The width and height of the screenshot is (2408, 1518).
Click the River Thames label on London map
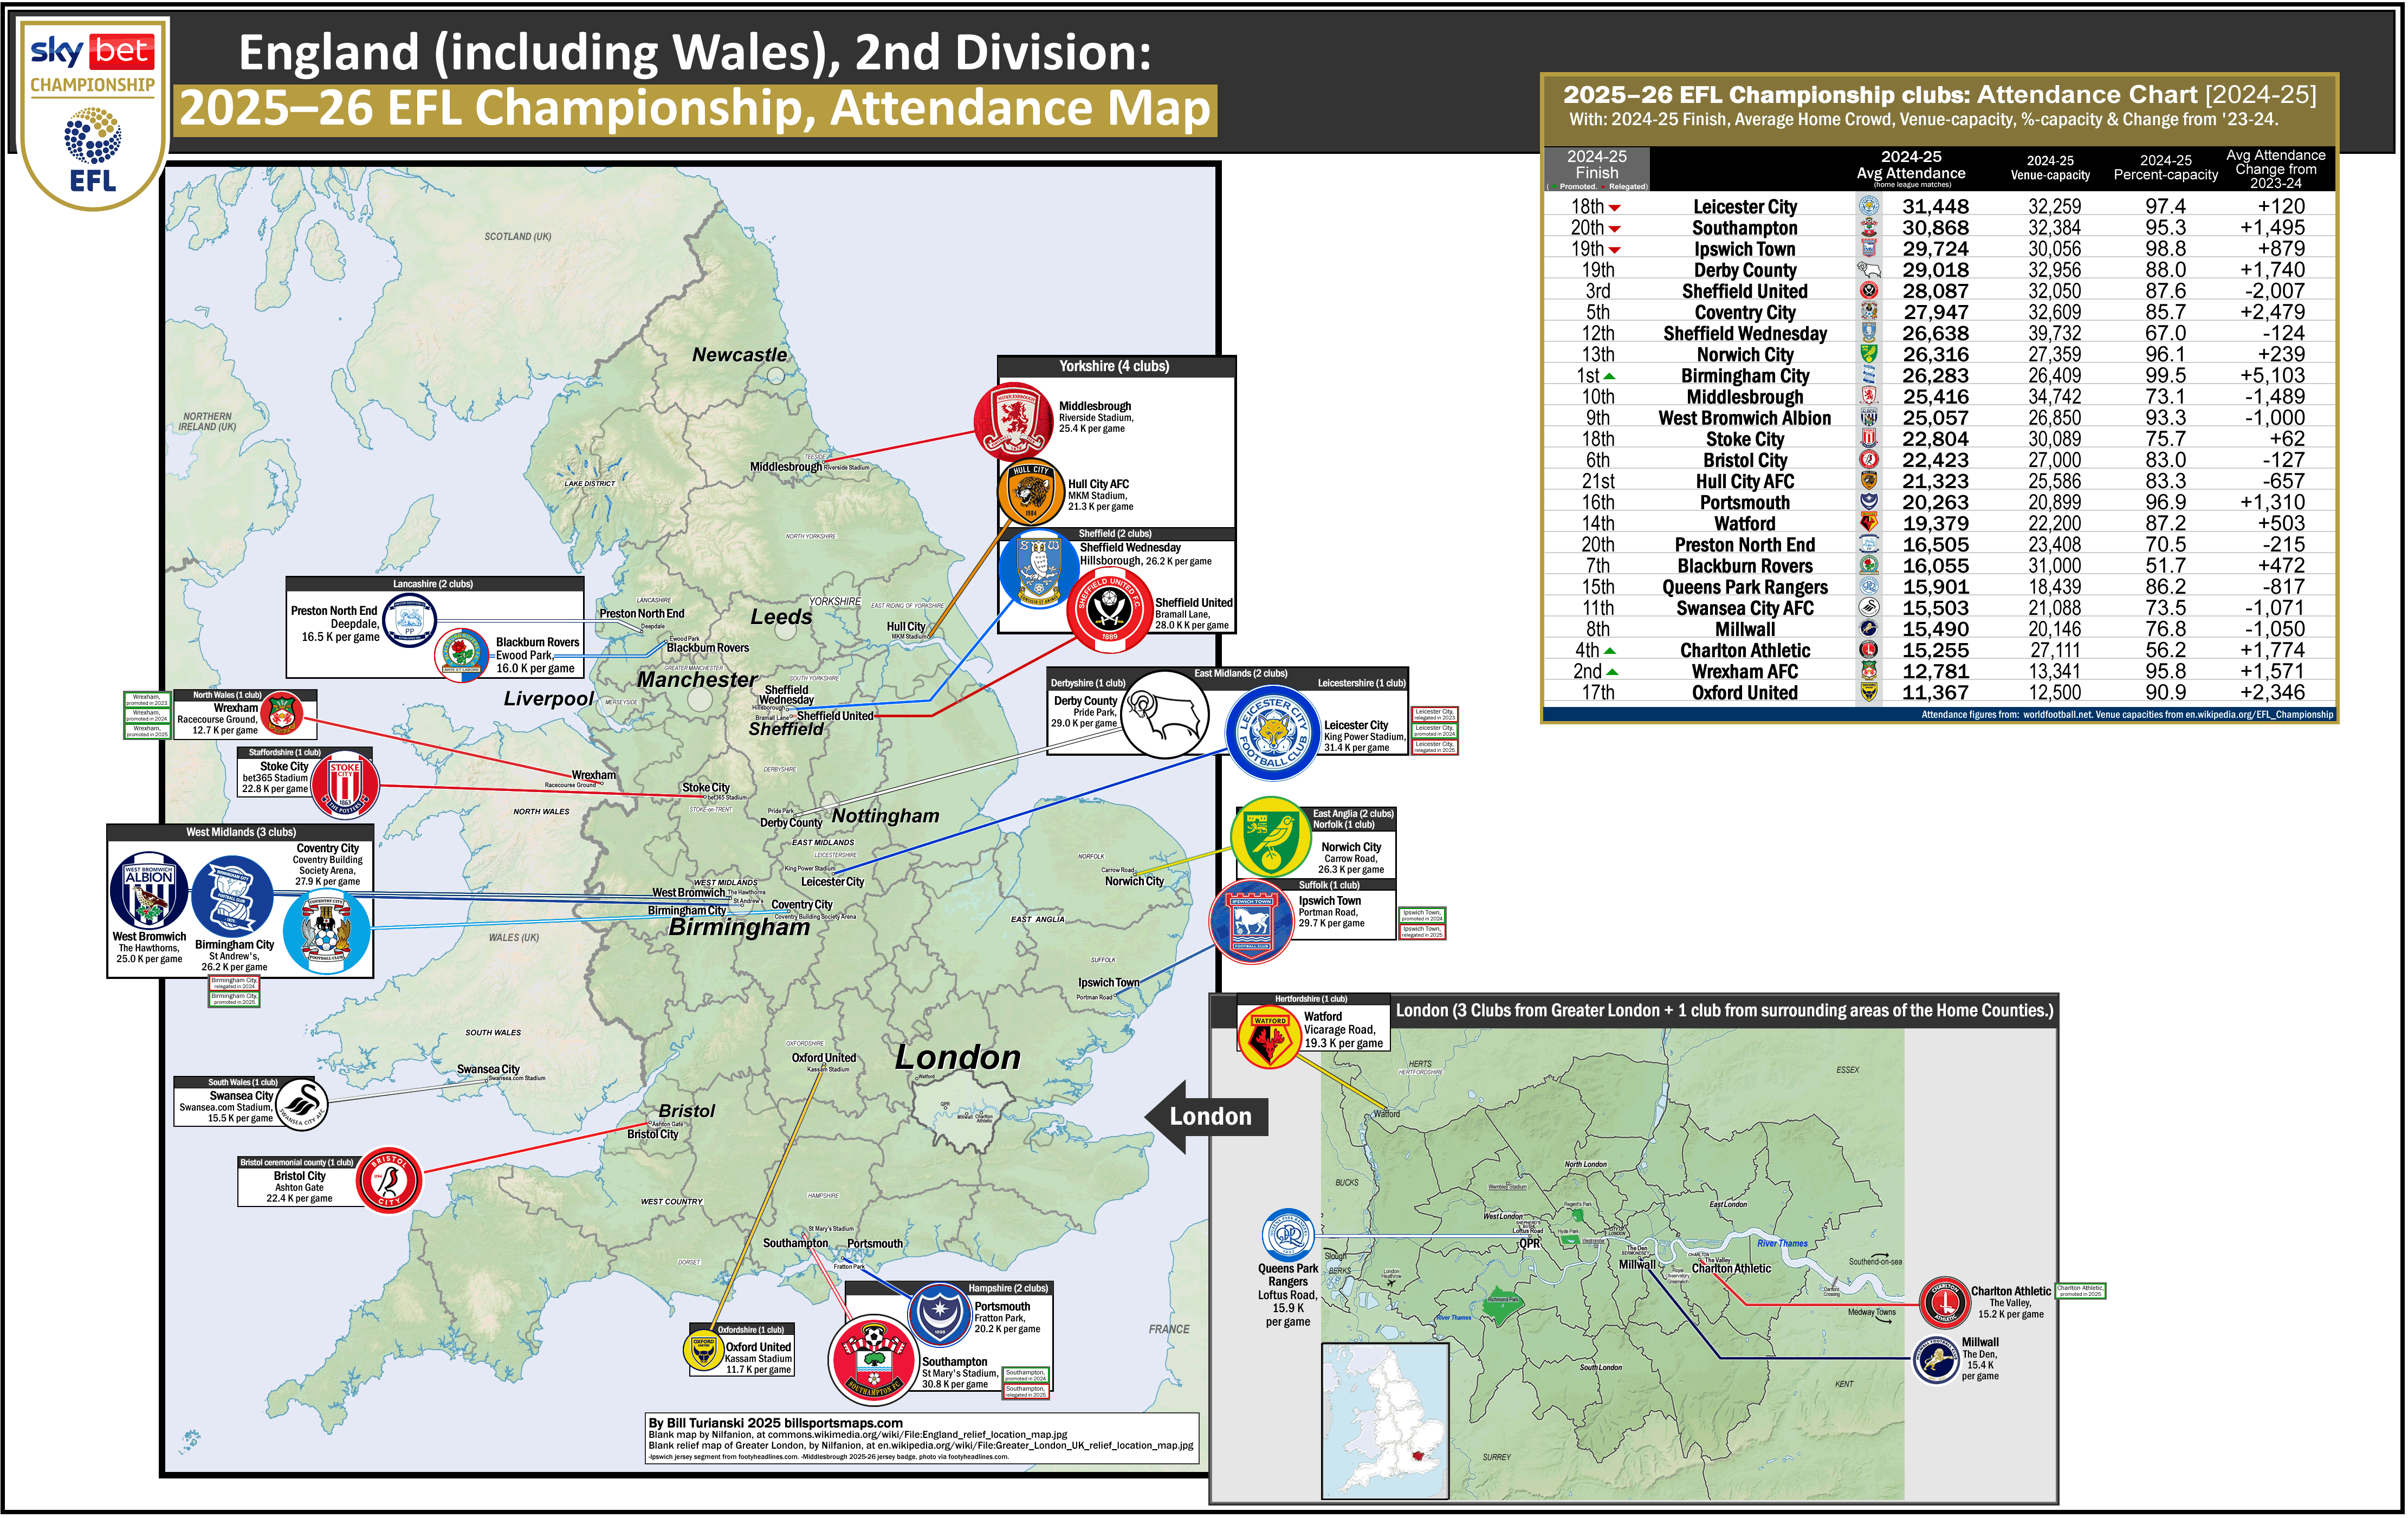(1782, 1244)
